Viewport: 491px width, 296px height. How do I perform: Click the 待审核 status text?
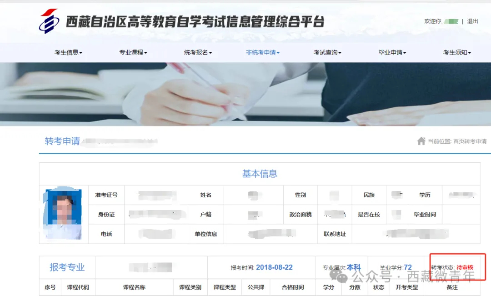[465, 267]
